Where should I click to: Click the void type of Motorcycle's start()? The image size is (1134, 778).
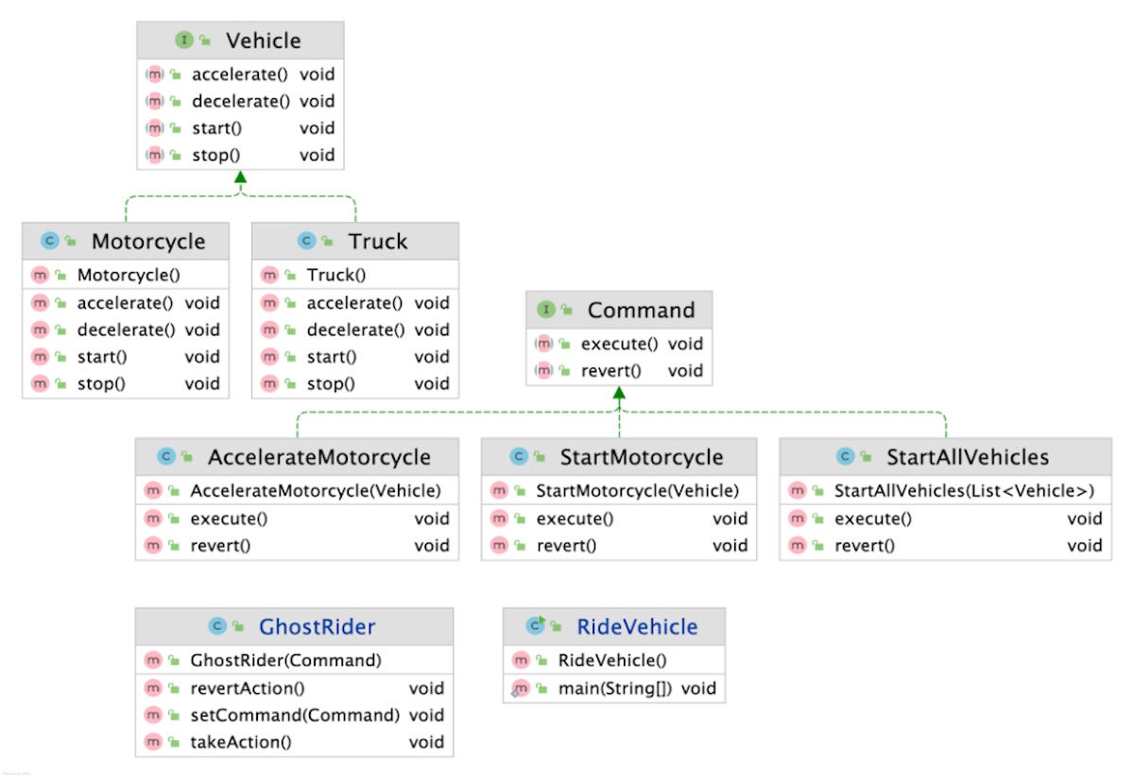202,357
